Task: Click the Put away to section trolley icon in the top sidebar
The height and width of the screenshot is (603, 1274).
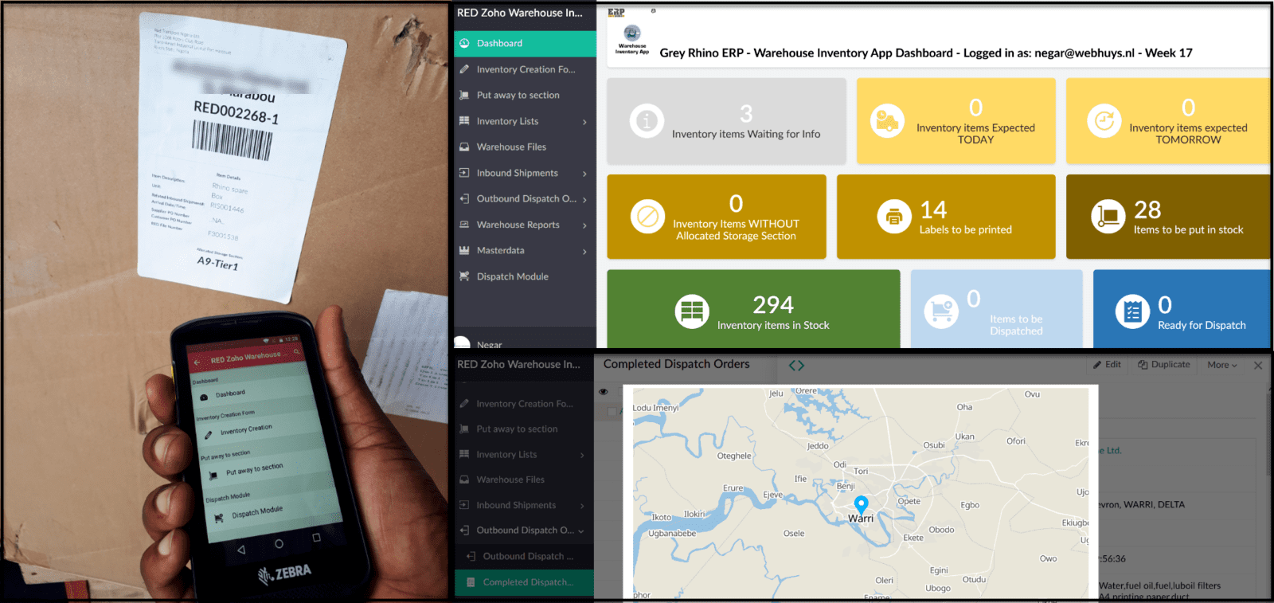Action: [x=464, y=95]
